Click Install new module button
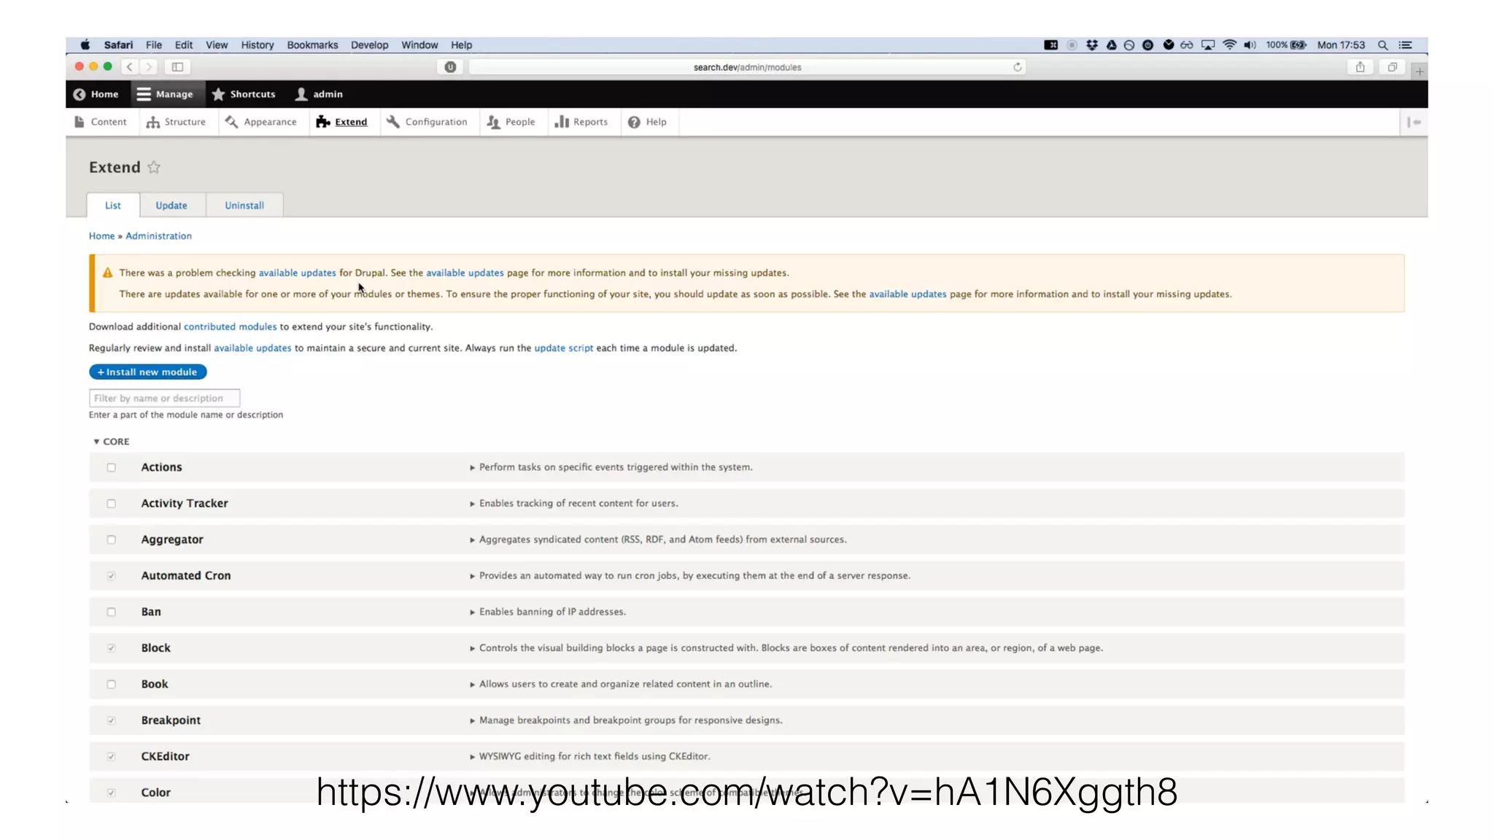The width and height of the screenshot is (1494, 840). (x=148, y=372)
